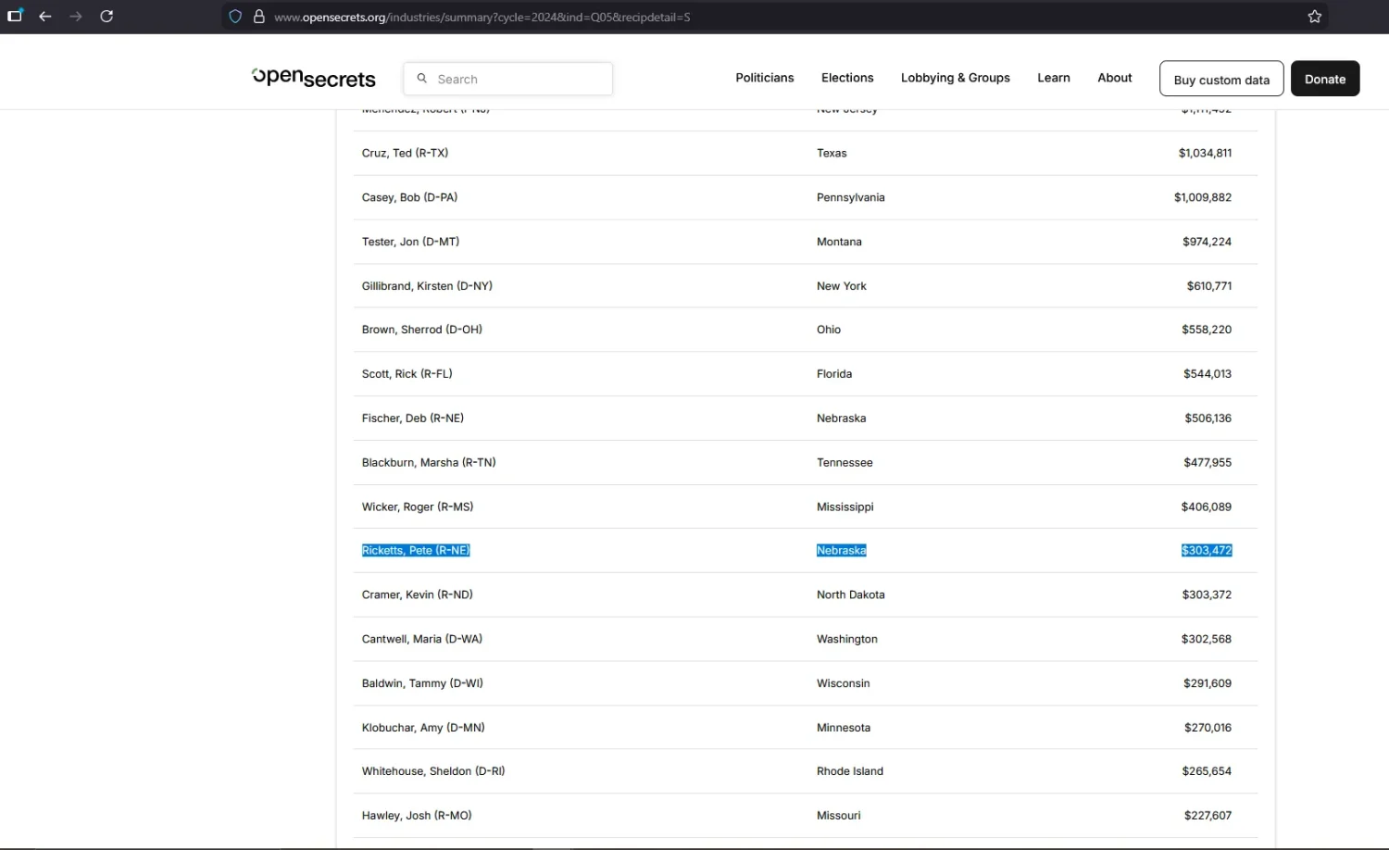
Task: Click the Rhode Island state cell
Action: 850,772
